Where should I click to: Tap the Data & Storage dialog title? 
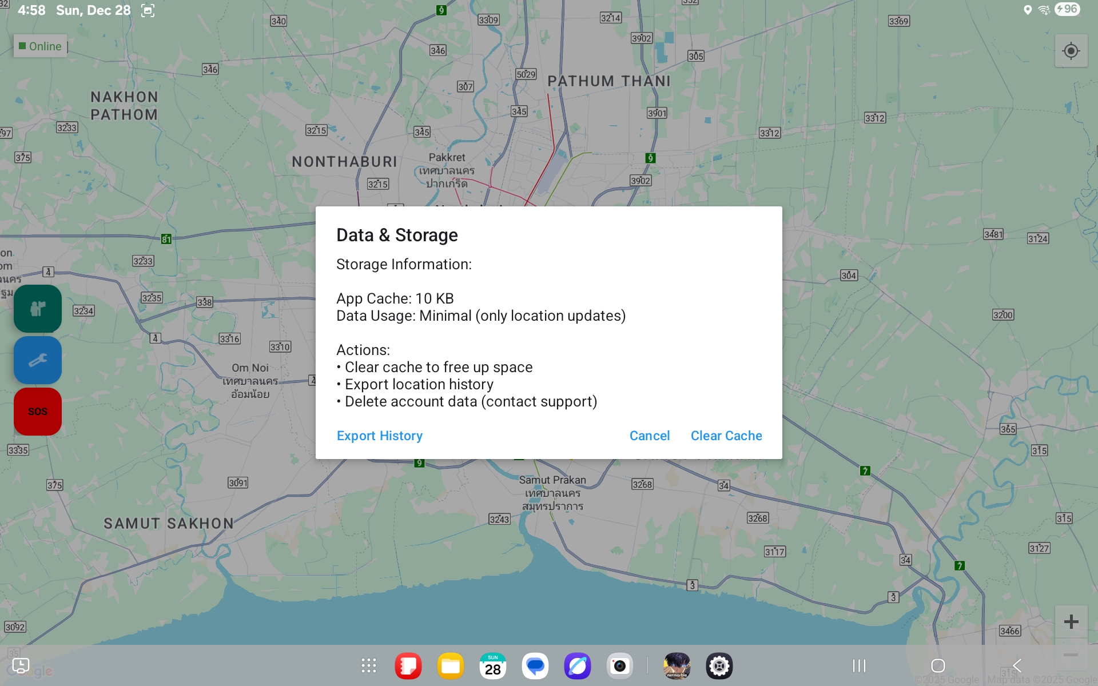[x=397, y=235]
